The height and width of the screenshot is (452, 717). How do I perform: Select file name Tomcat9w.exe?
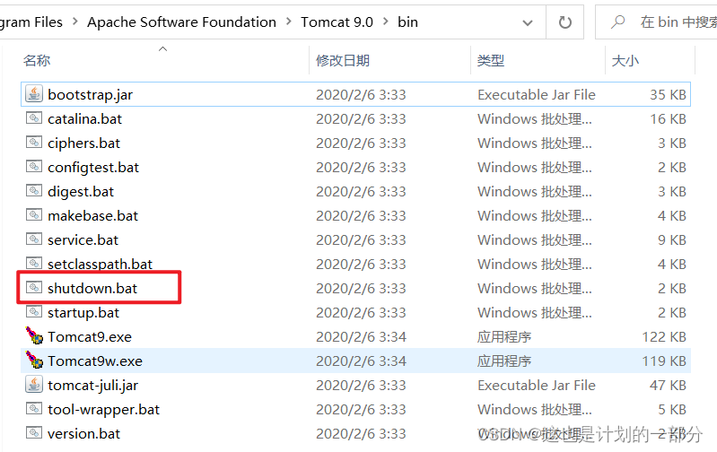tap(95, 361)
